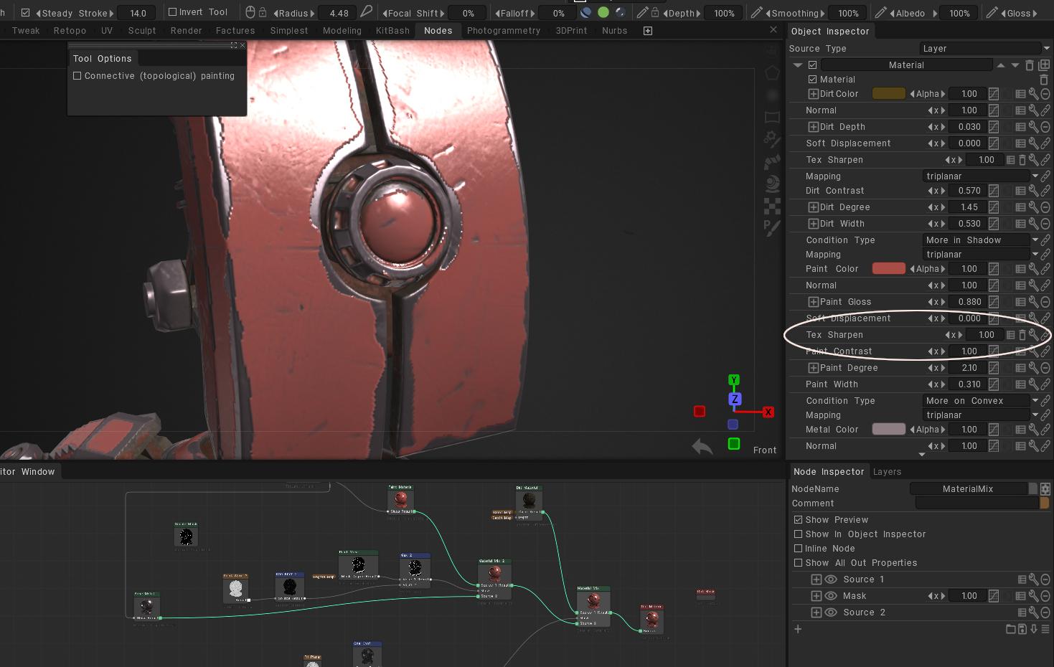Click the Material name button
This screenshot has width=1054, height=667.
(906, 65)
